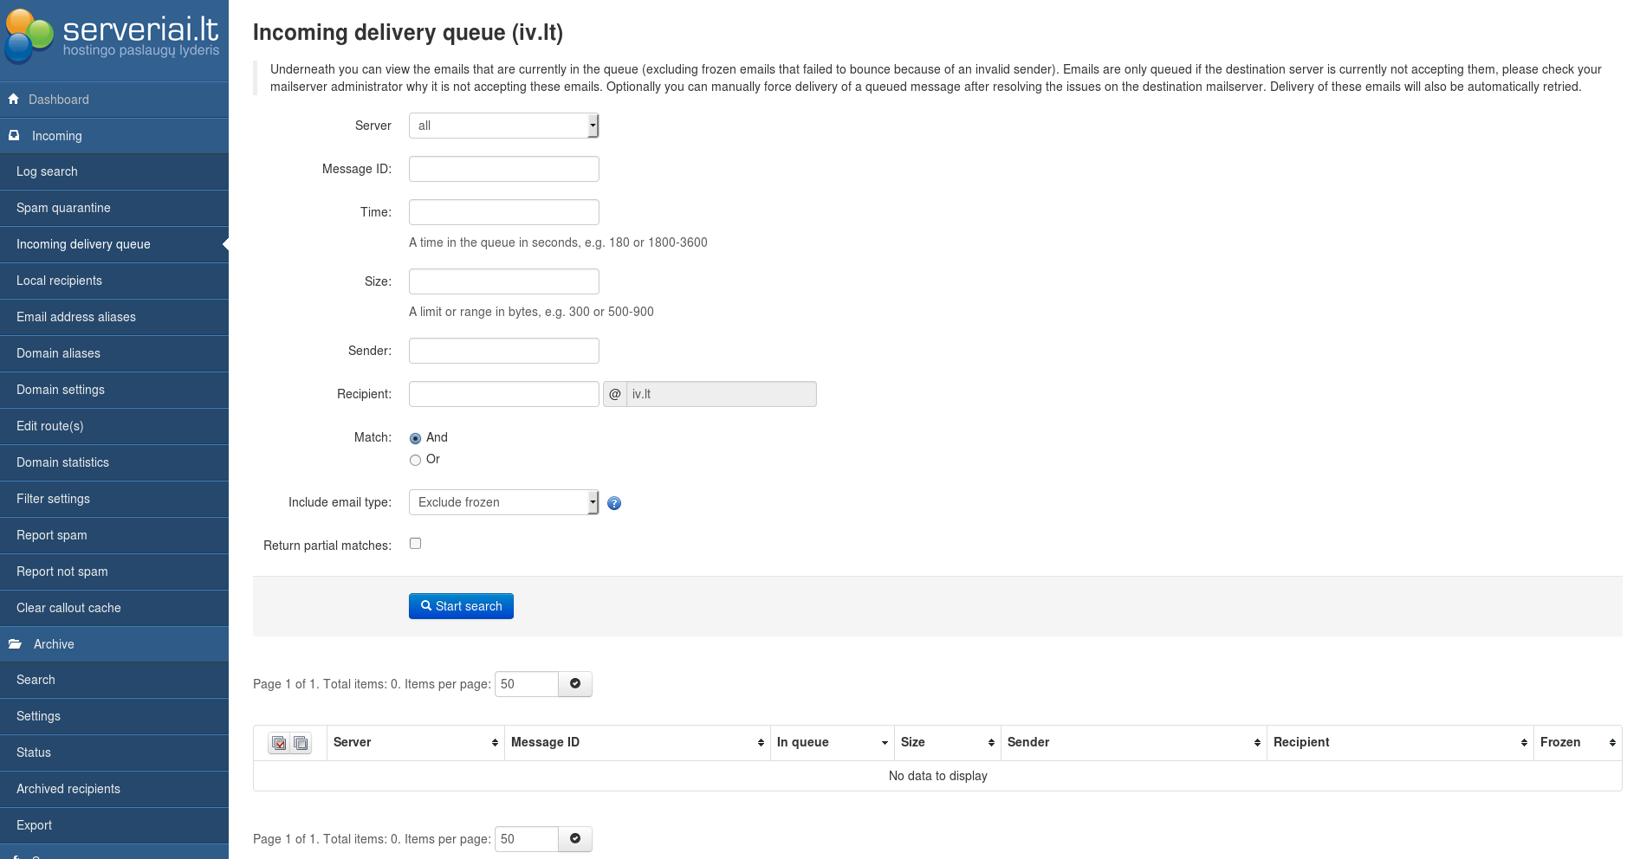Viewport: 1627px width, 859px height.
Task: Click the Start search button
Action: click(461, 606)
